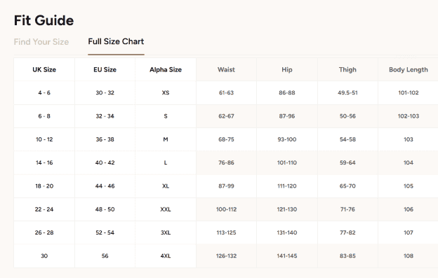Click hip measurement 93-100
Viewport: 438px width, 278px height.
pos(287,139)
